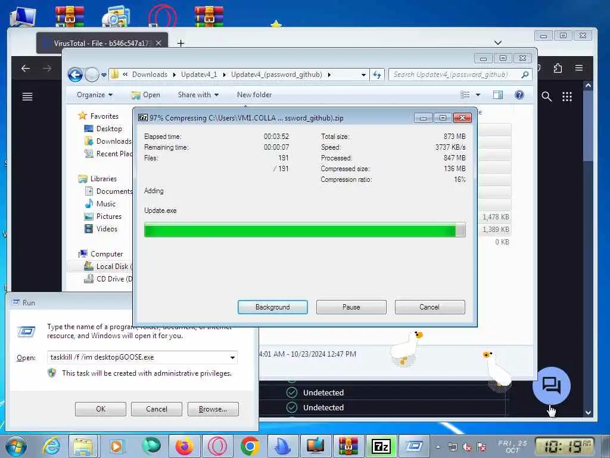Open browser tab list chevron
This screenshot has width=610, height=458.
(x=498, y=42)
